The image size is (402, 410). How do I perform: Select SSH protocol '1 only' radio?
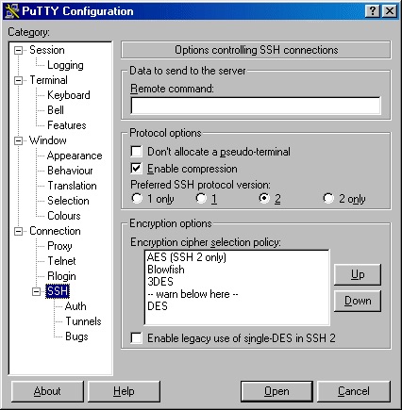tap(153, 199)
